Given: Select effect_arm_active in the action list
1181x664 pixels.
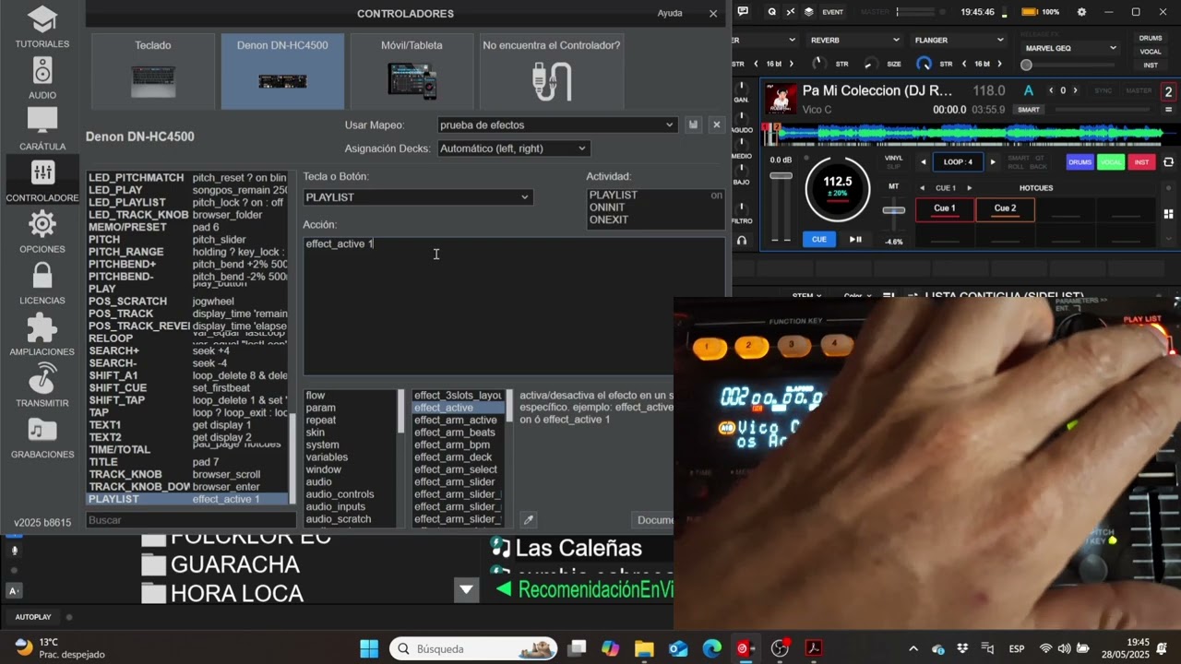Looking at the screenshot, I should 456,421.
